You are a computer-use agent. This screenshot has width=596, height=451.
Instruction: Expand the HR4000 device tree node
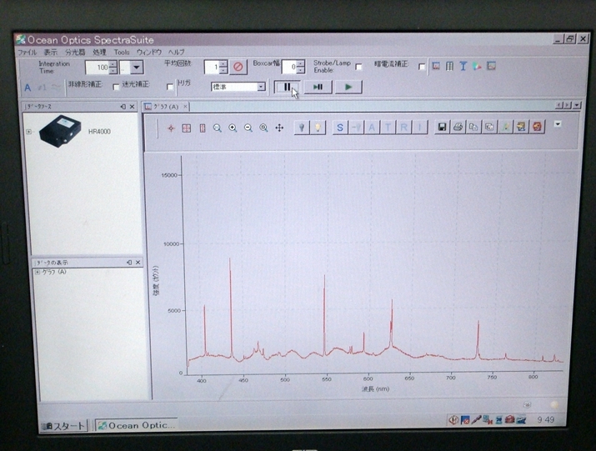pos(28,132)
